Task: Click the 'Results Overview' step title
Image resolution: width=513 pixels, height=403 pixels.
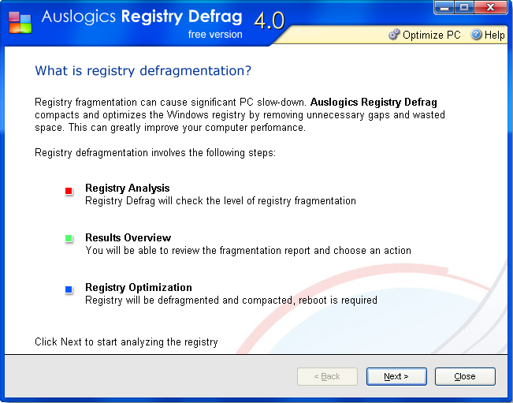Action: click(x=128, y=237)
